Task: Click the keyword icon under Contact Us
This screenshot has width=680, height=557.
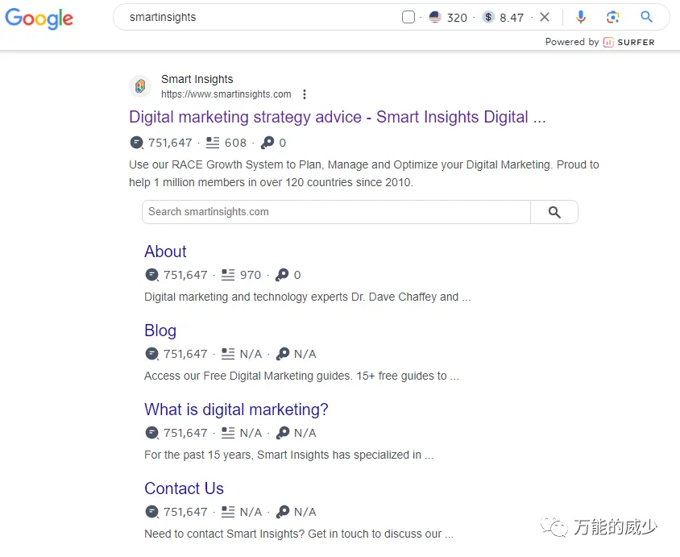Action: pyautogui.click(x=283, y=512)
